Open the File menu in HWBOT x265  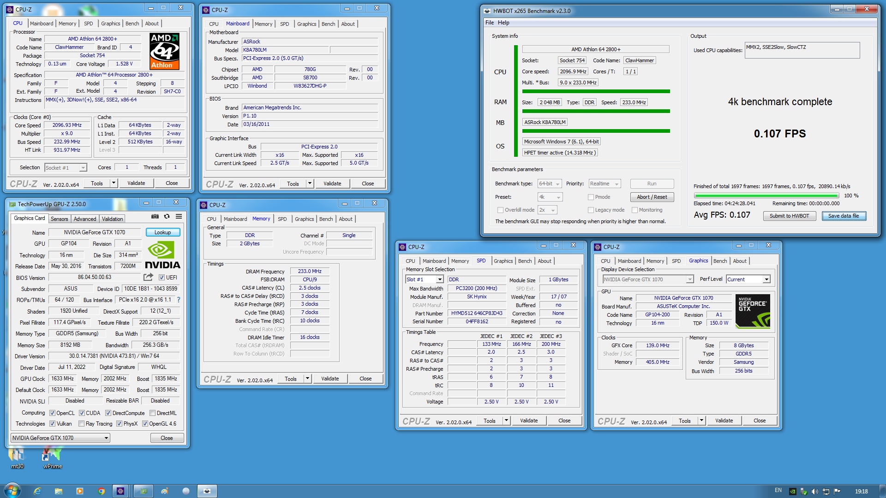click(490, 23)
